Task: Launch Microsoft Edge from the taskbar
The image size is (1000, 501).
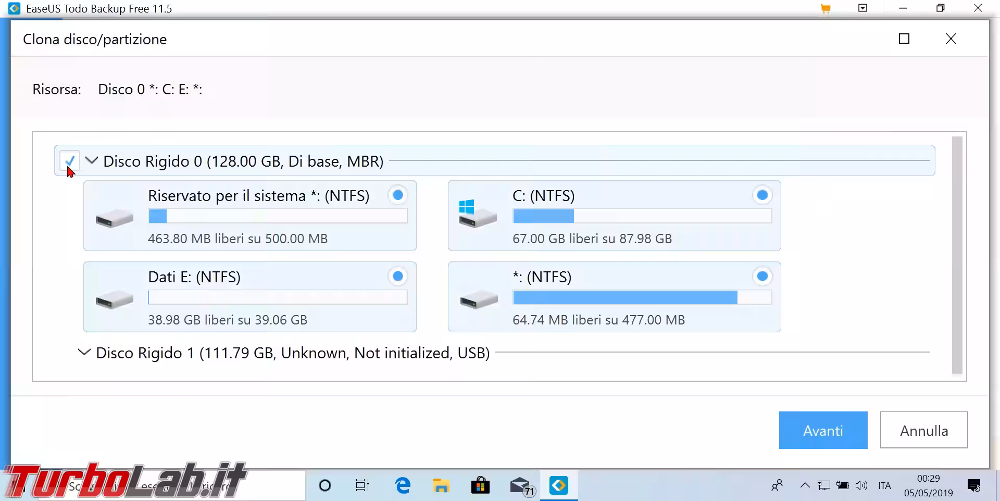Action: (403, 486)
